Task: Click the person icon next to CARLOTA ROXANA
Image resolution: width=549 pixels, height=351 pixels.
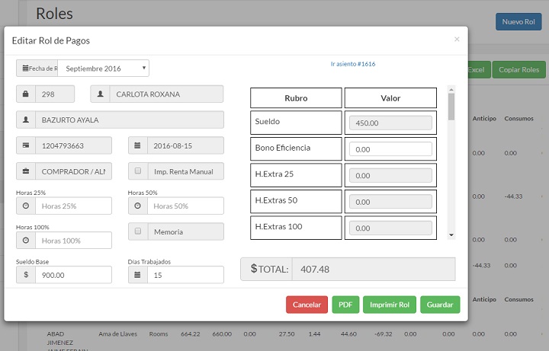Action: (x=100, y=94)
